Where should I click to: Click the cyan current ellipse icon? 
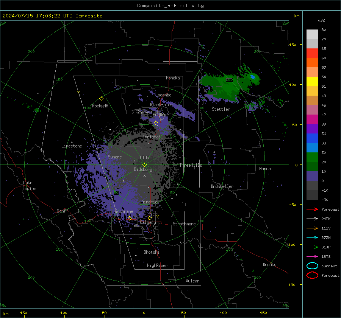point(312,266)
